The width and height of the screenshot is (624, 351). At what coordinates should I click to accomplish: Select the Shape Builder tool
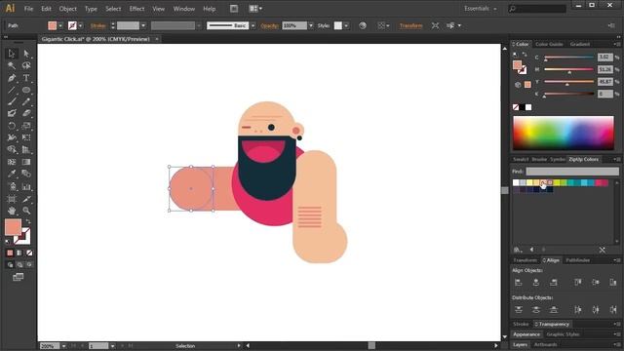[11, 149]
